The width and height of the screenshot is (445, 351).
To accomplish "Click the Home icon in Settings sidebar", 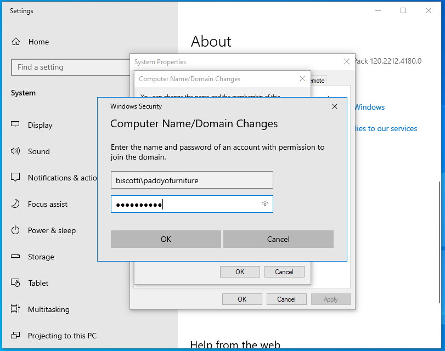I will click(16, 42).
